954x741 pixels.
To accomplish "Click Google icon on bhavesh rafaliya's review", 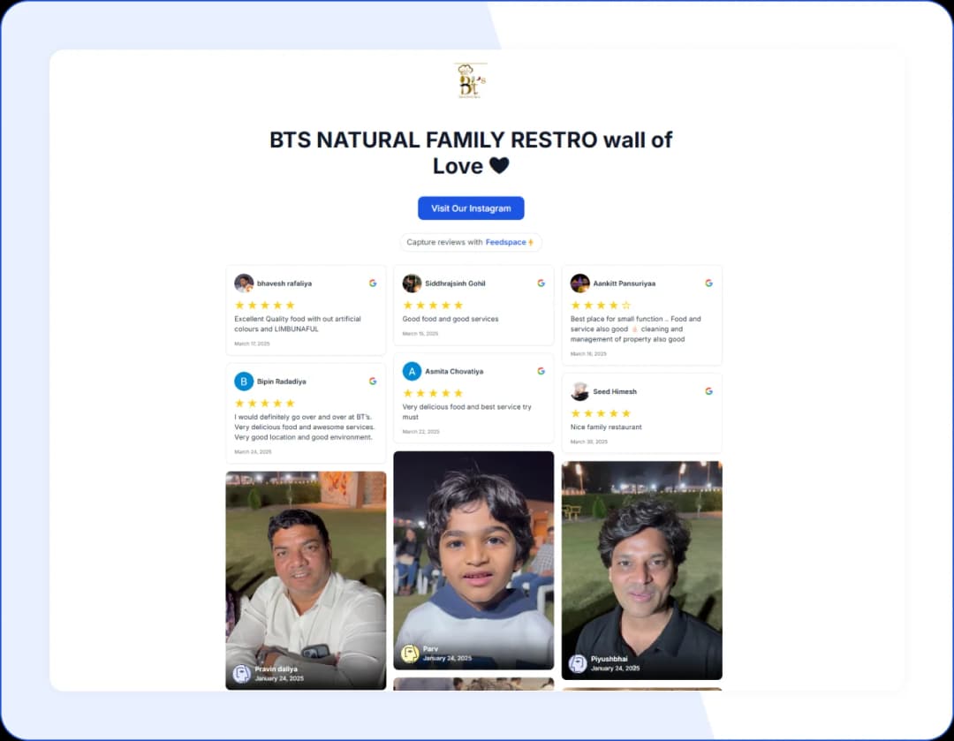I will (x=373, y=284).
